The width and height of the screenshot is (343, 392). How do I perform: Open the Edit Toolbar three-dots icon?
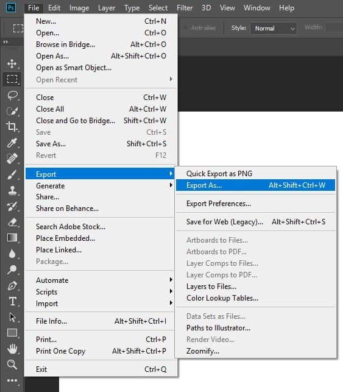12,380
